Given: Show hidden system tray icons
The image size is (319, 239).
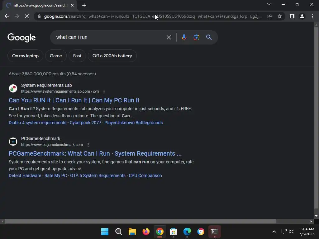Looking at the screenshot, I should point(274,232).
